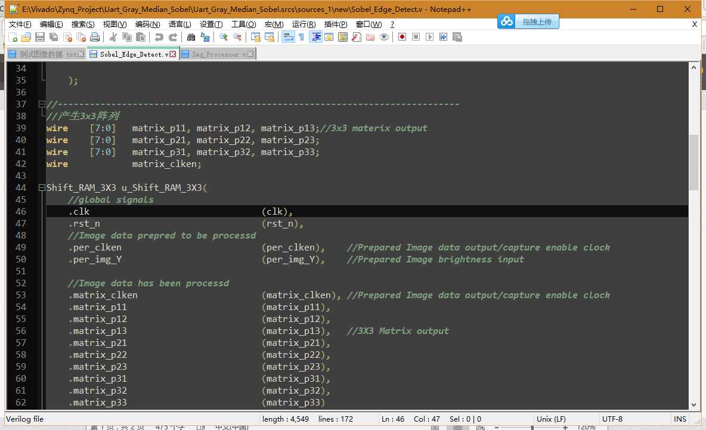The height and width of the screenshot is (430, 706).
Task: Stop macro recording
Action: click(x=416, y=37)
